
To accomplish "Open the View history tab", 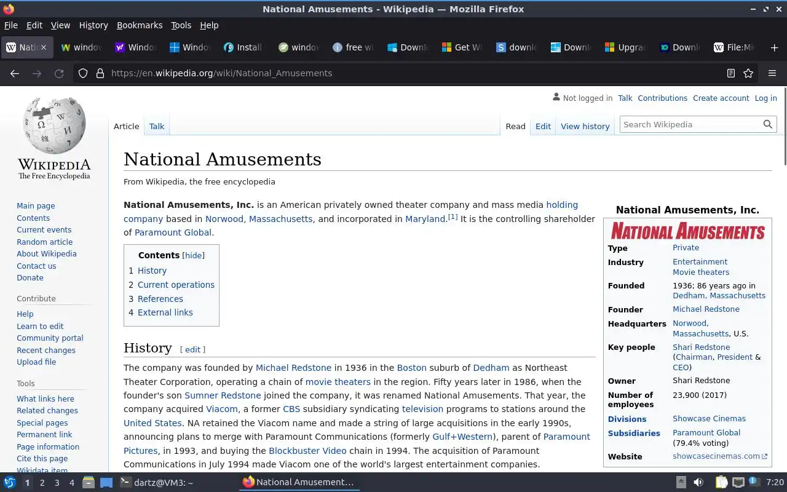I will [x=585, y=126].
